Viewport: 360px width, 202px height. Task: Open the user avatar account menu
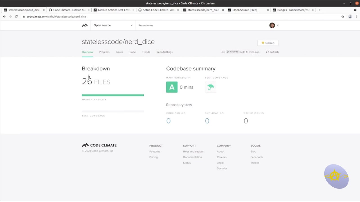pos(274,25)
